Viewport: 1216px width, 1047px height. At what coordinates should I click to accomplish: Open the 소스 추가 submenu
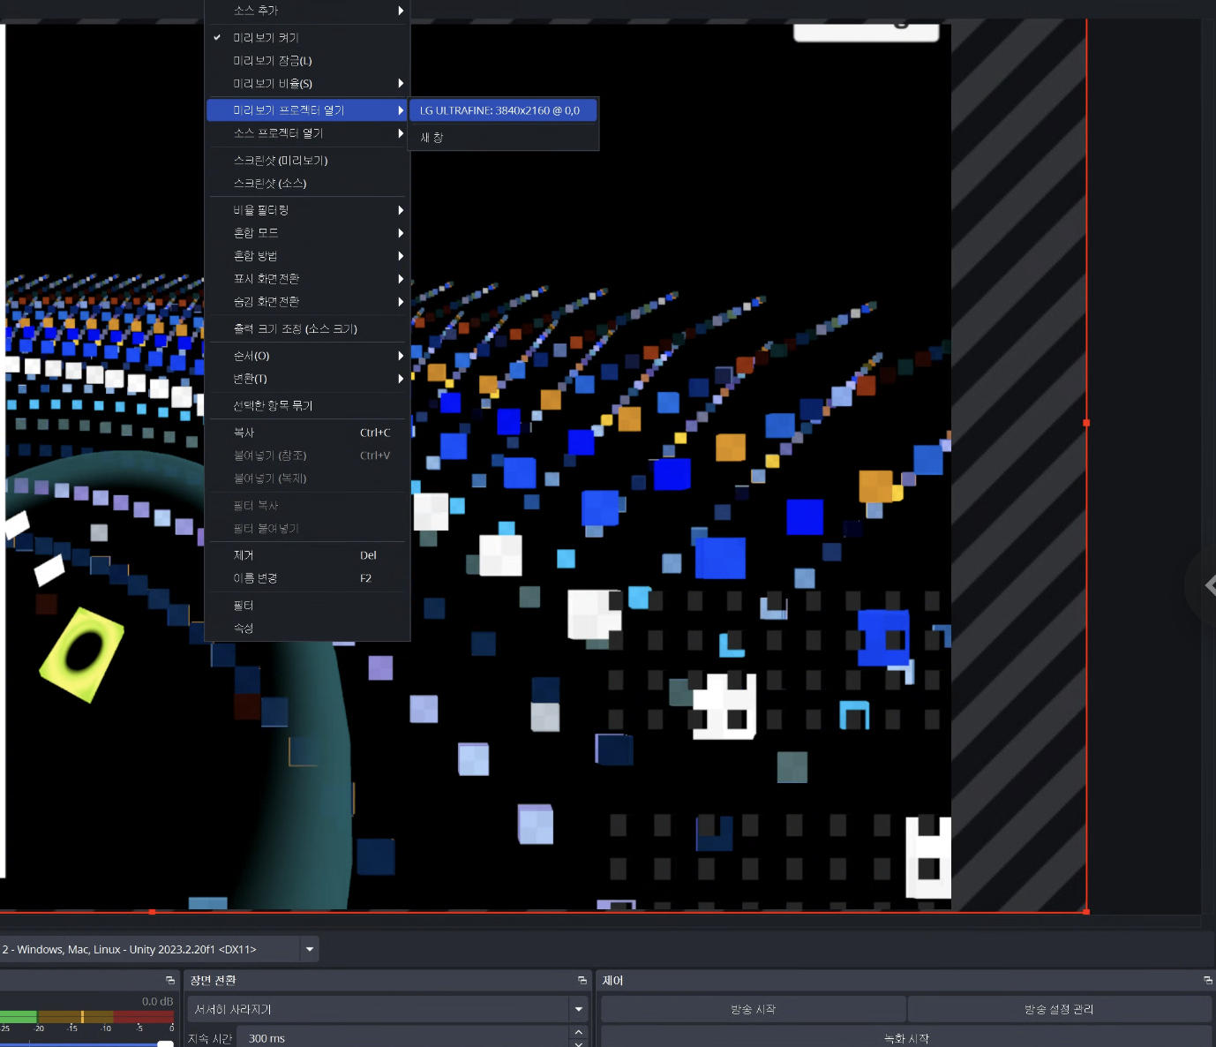coord(307,11)
